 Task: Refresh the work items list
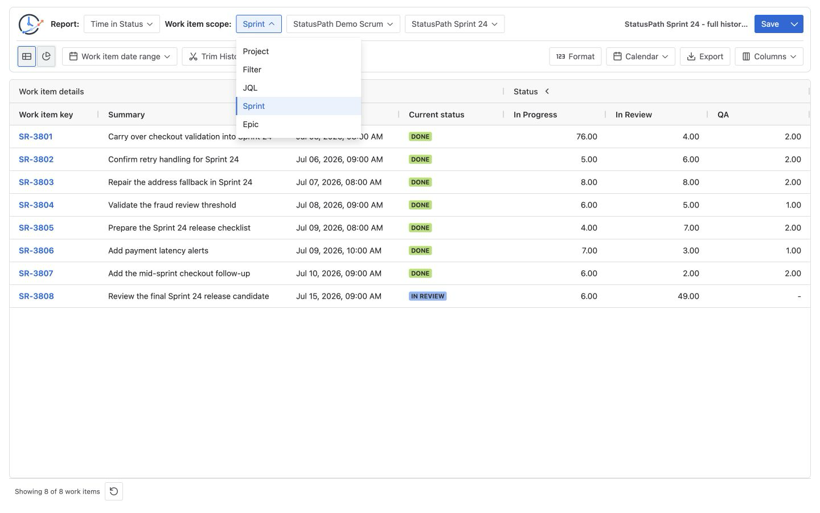pos(114,491)
